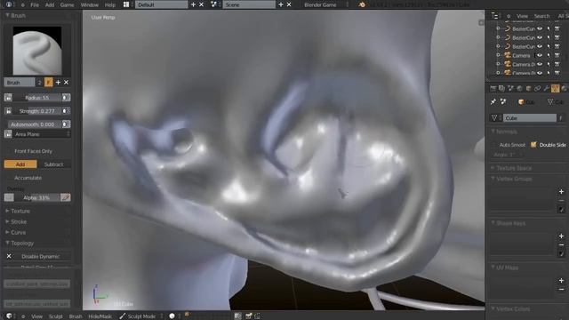Open the World properties tab
The image size is (569, 320).
pyautogui.click(x=519, y=88)
